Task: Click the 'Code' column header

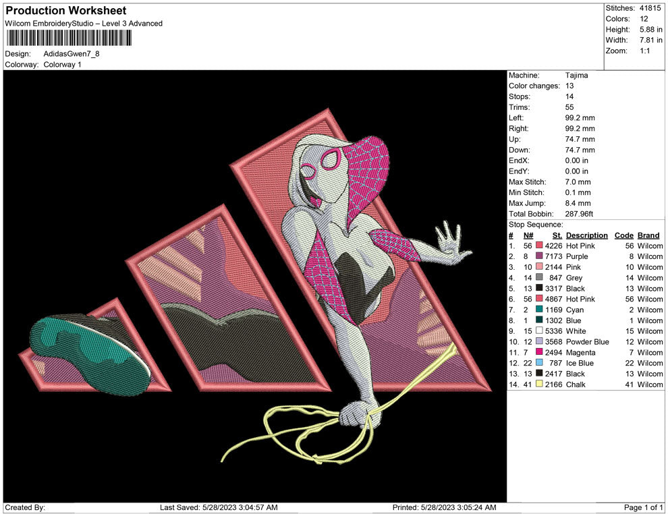Action: point(623,235)
